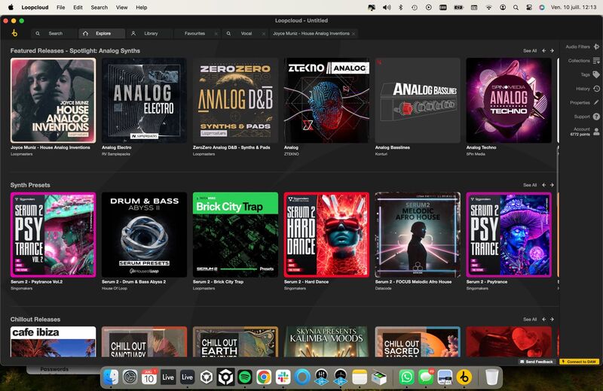603x391 pixels.
Task: Open the Serum 2 Hard Dance cover
Action: click(x=326, y=235)
